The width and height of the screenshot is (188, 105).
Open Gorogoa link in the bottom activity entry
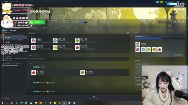(x=52, y=91)
